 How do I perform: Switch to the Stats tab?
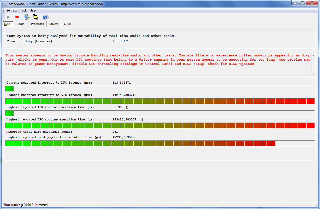(x=21, y=24)
